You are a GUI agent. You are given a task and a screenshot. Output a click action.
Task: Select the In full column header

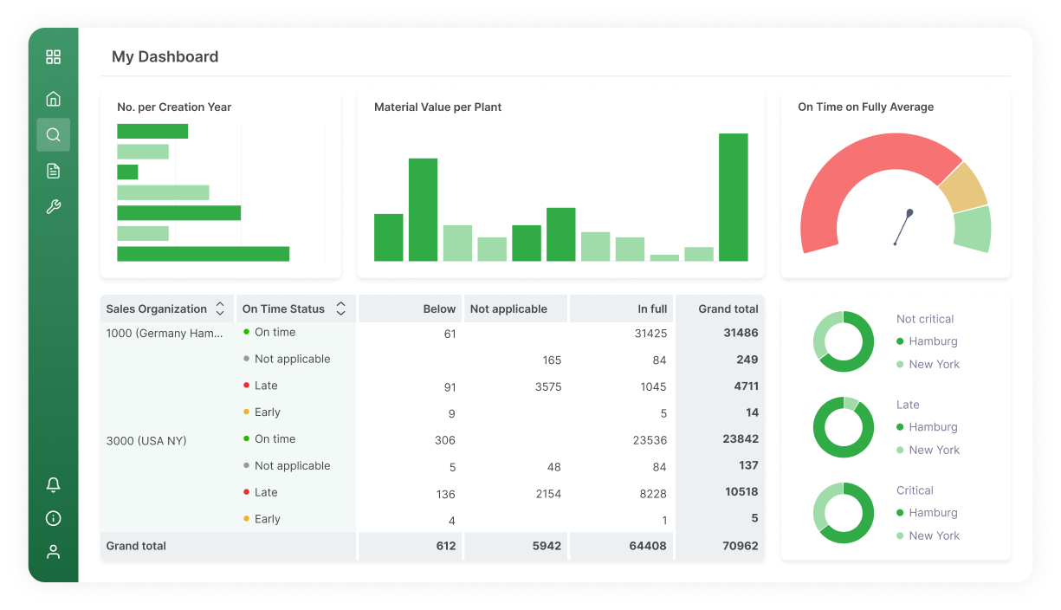tap(652, 308)
